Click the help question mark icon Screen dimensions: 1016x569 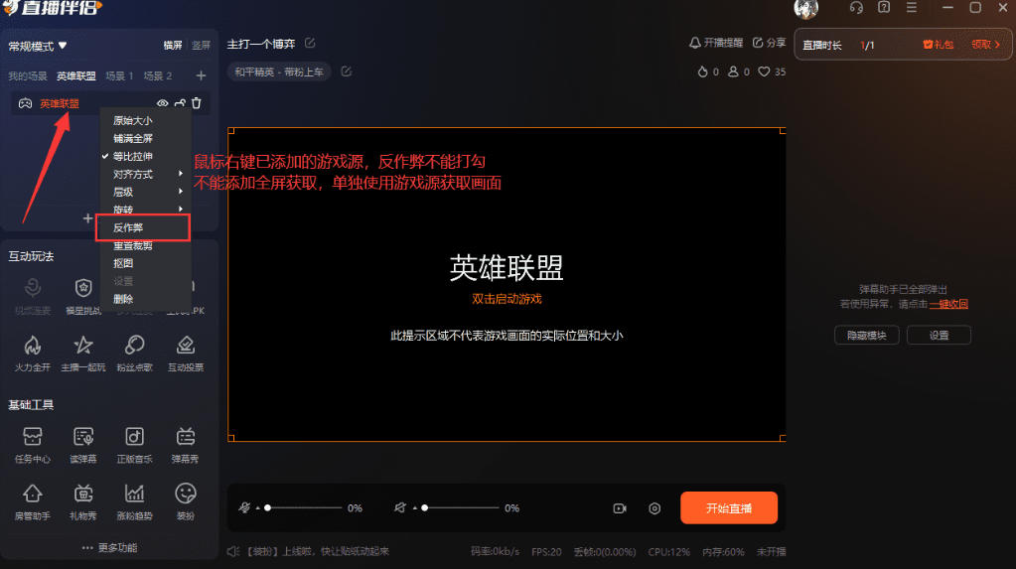tap(884, 7)
